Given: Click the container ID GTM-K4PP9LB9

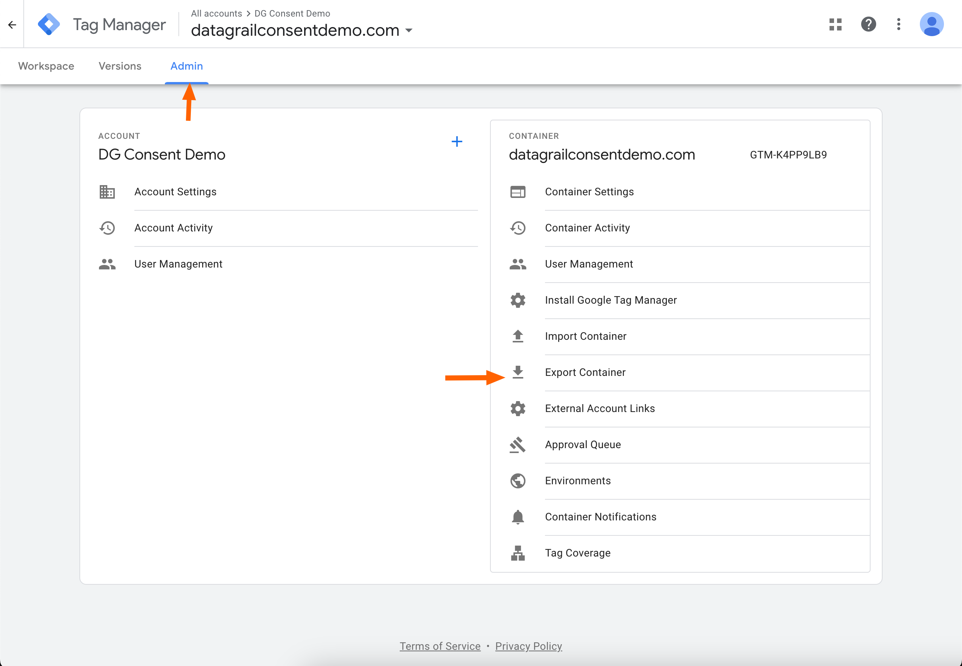Looking at the screenshot, I should coord(788,155).
